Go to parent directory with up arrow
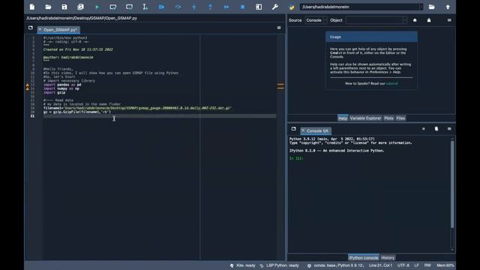Image resolution: width=480 pixels, height=270 pixels. coord(448,7)
